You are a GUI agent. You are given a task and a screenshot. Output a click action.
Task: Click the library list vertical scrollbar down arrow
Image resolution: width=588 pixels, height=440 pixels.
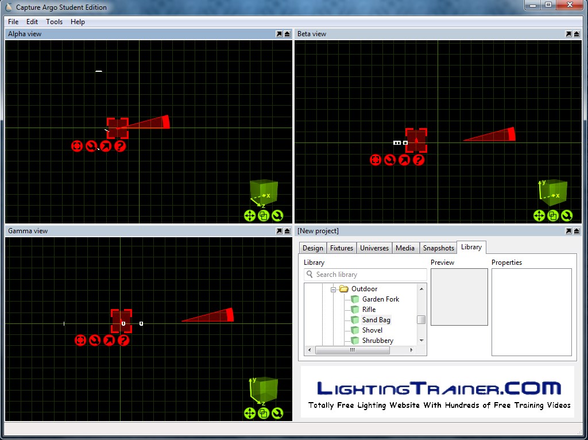click(421, 341)
